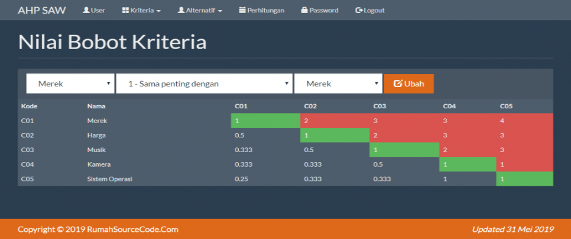
Task: Click the Kriteria grid icon
Action: pos(125,10)
